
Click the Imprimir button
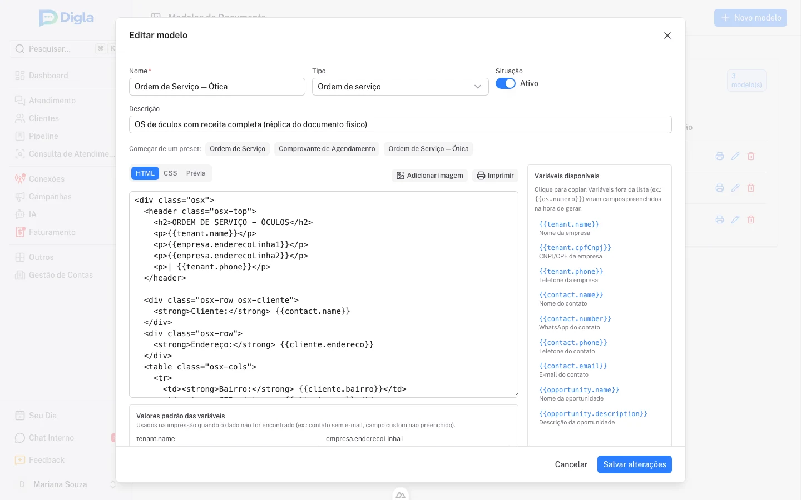[x=495, y=176]
